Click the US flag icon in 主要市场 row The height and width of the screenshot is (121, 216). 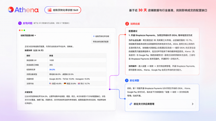point(51,84)
